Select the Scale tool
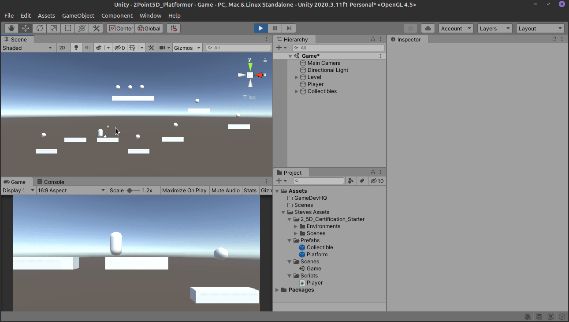Viewport: 569px width, 322px height. 53,28
